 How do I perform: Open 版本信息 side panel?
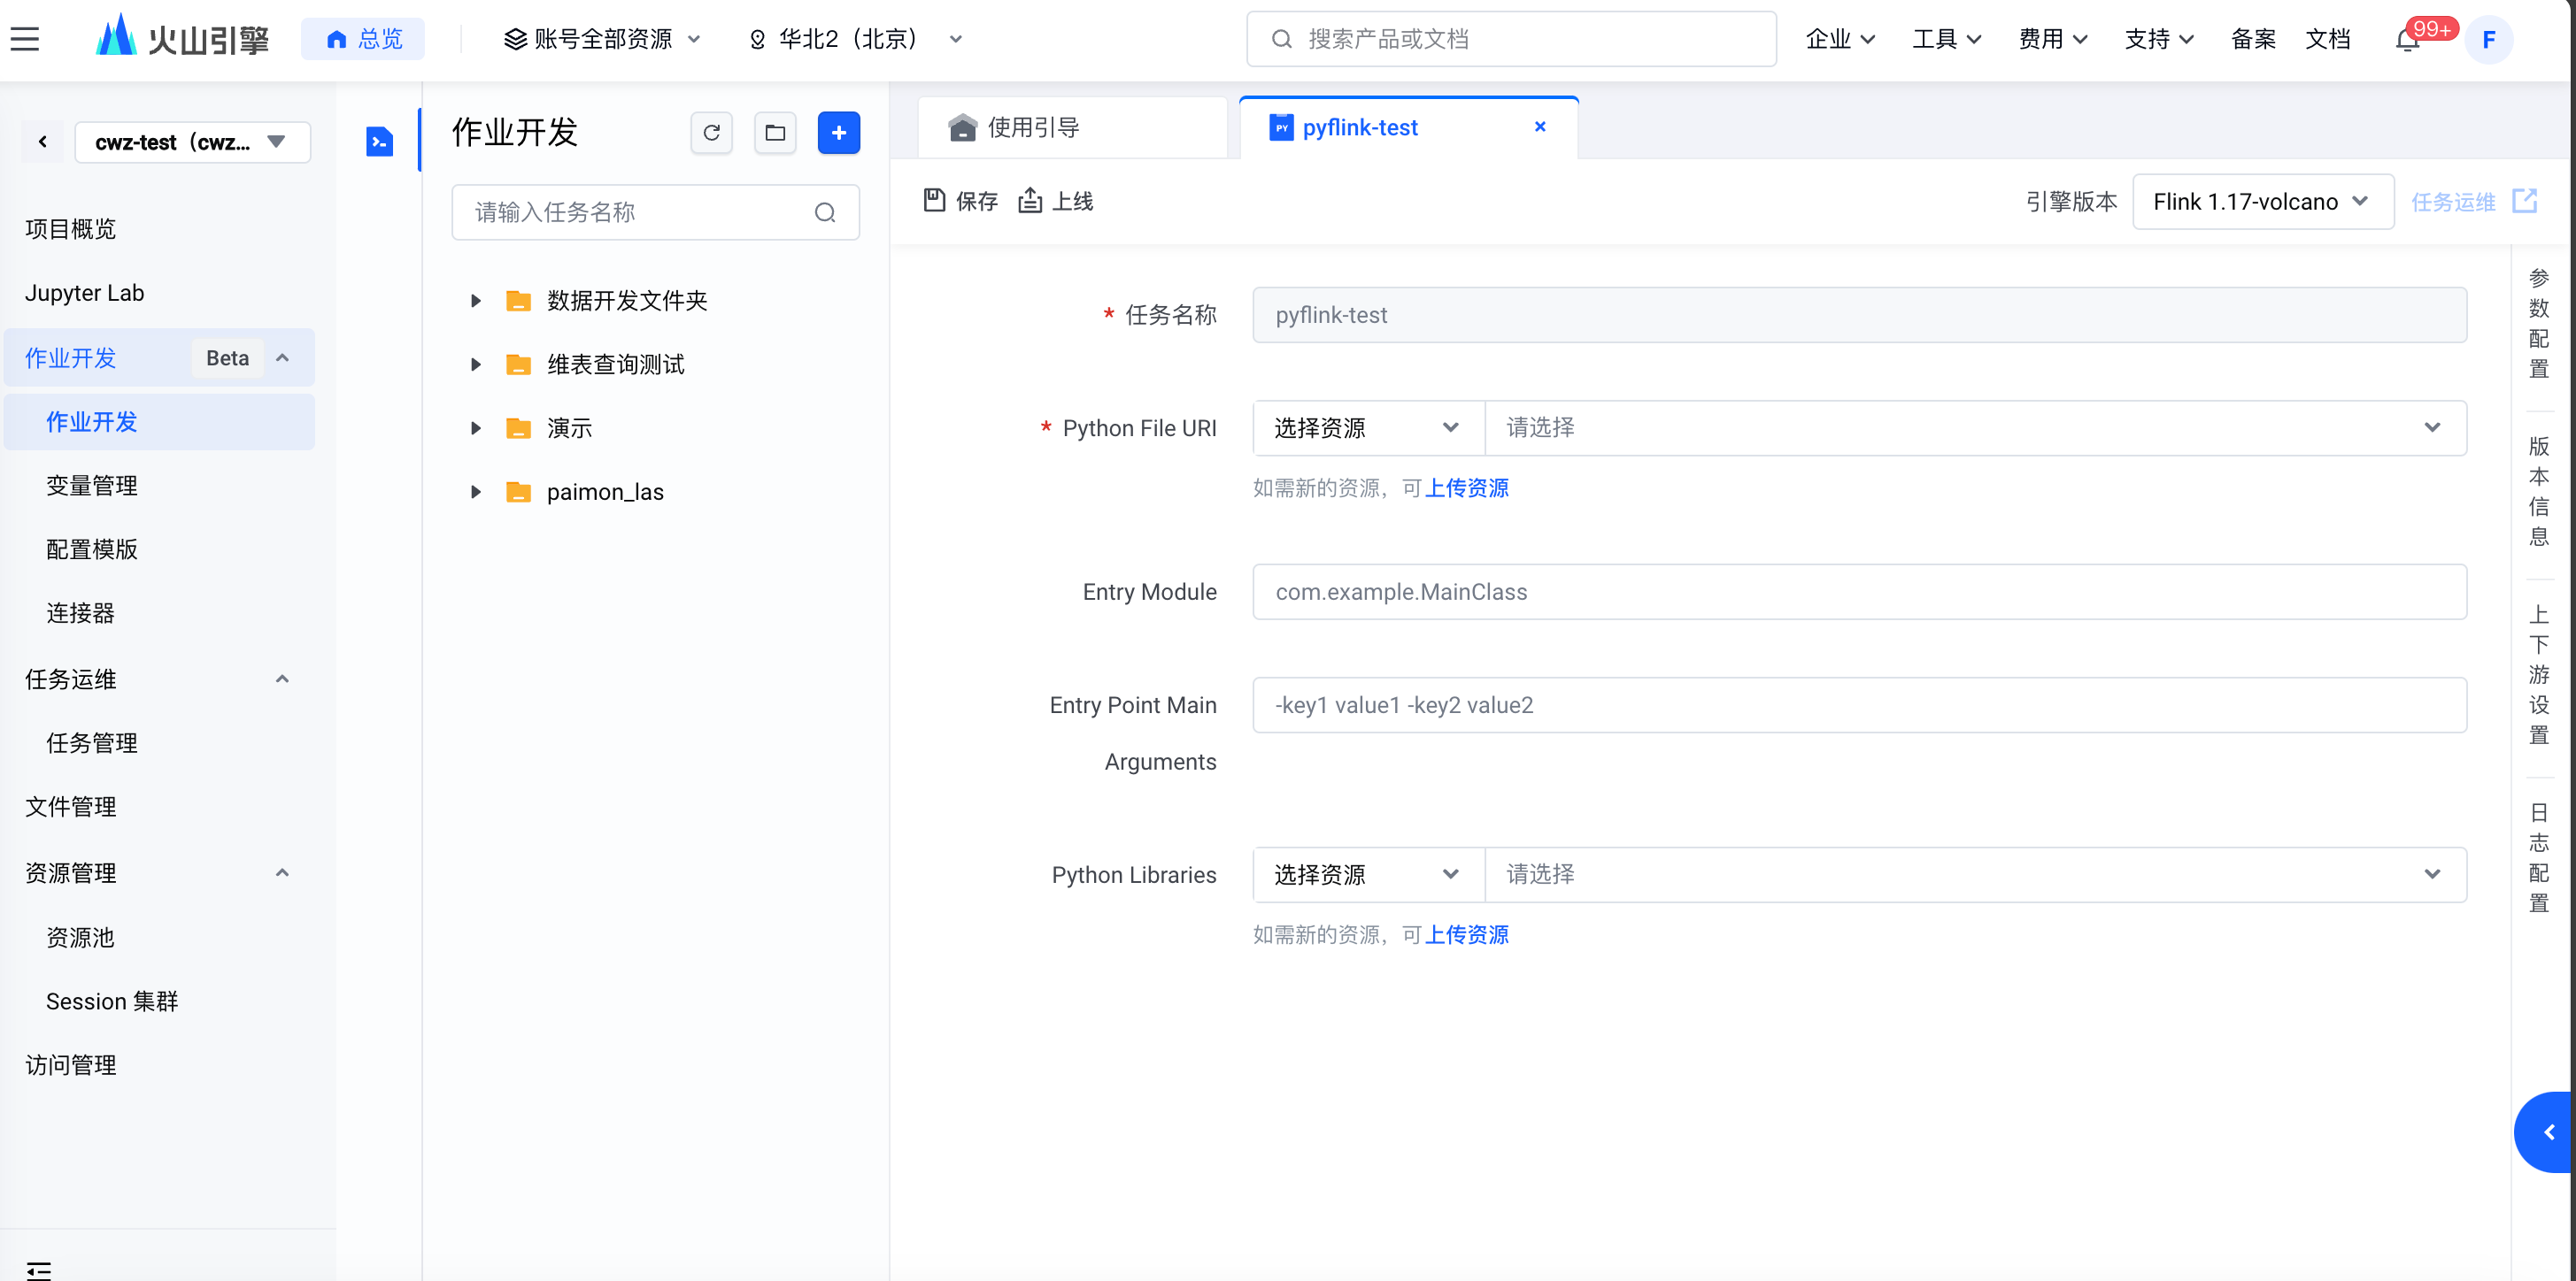coord(2538,491)
